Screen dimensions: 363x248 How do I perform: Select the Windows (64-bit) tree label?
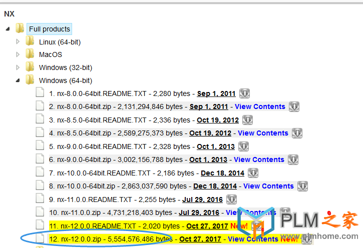point(66,80)
